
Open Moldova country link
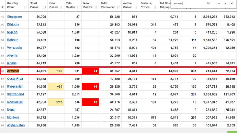coord(13,118)
